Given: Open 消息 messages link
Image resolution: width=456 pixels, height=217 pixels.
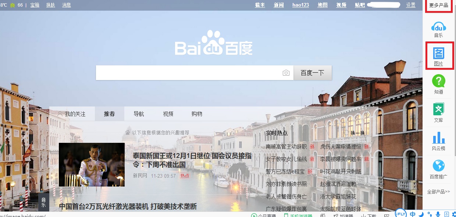Looking at the screenshot, I should click(67, 5).
